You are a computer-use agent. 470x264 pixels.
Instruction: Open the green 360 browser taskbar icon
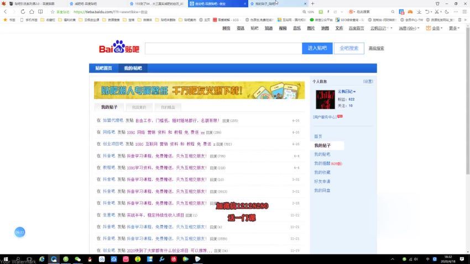pyautogui.click(x=66, y=259)
